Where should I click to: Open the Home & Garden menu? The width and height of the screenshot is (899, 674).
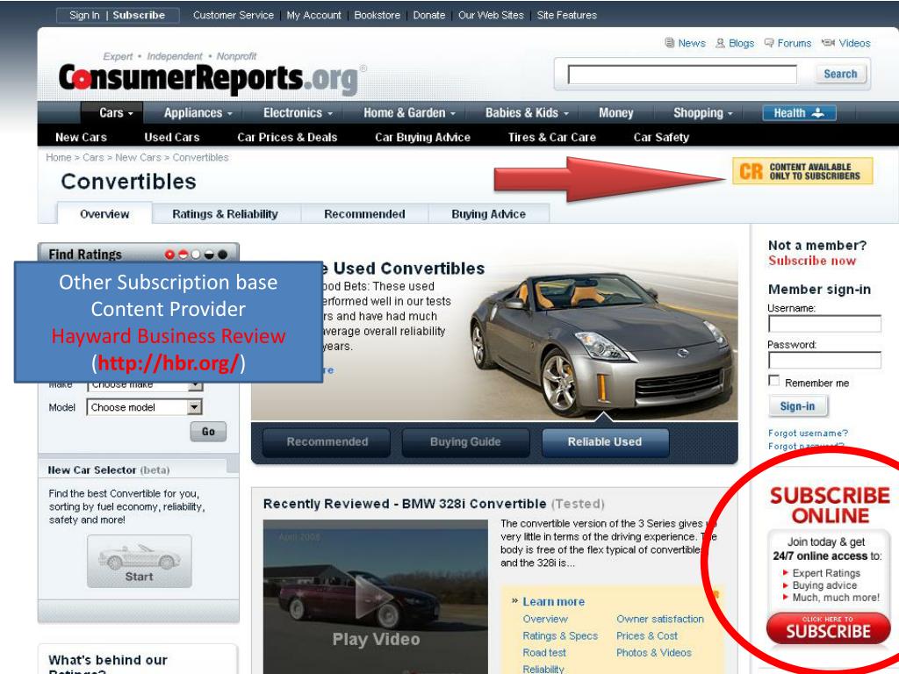[x=409, y=113]
